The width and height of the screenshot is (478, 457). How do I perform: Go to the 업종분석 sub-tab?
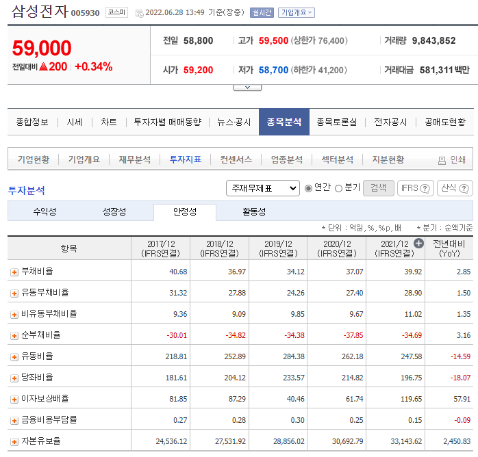pyautogui.click(x=286, y=159)
